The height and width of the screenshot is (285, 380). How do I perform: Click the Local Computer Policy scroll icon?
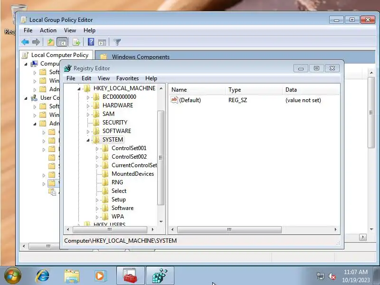pyautogui.click(x=25, y=55)
